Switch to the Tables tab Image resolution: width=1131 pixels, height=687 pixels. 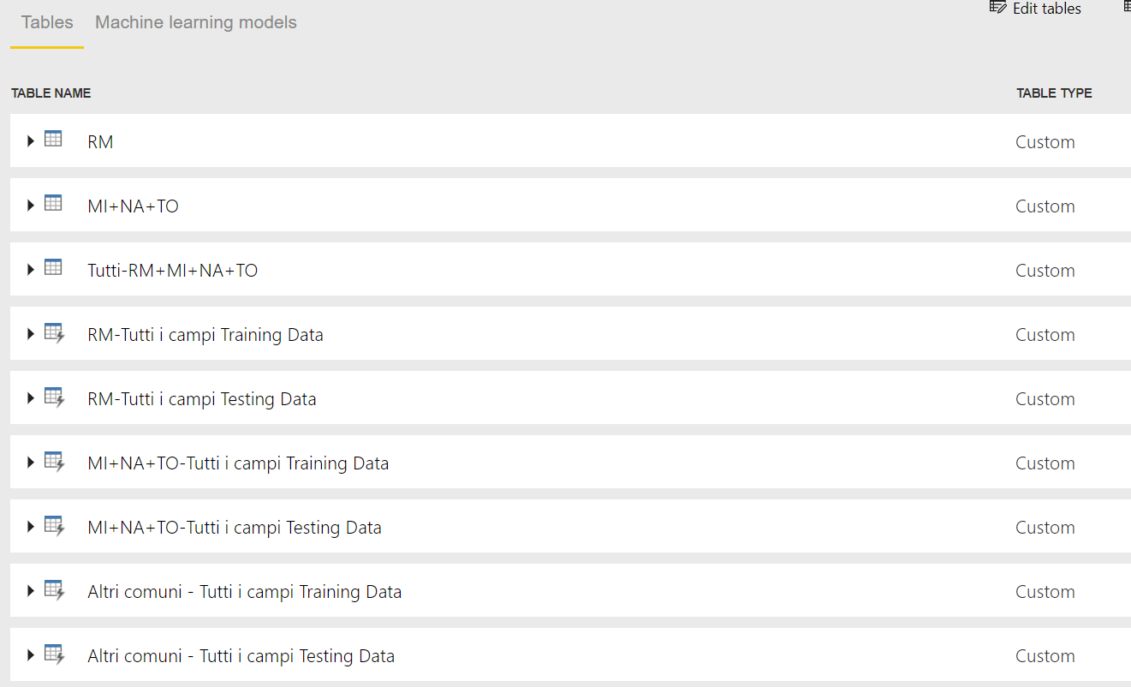pos(47,23)
